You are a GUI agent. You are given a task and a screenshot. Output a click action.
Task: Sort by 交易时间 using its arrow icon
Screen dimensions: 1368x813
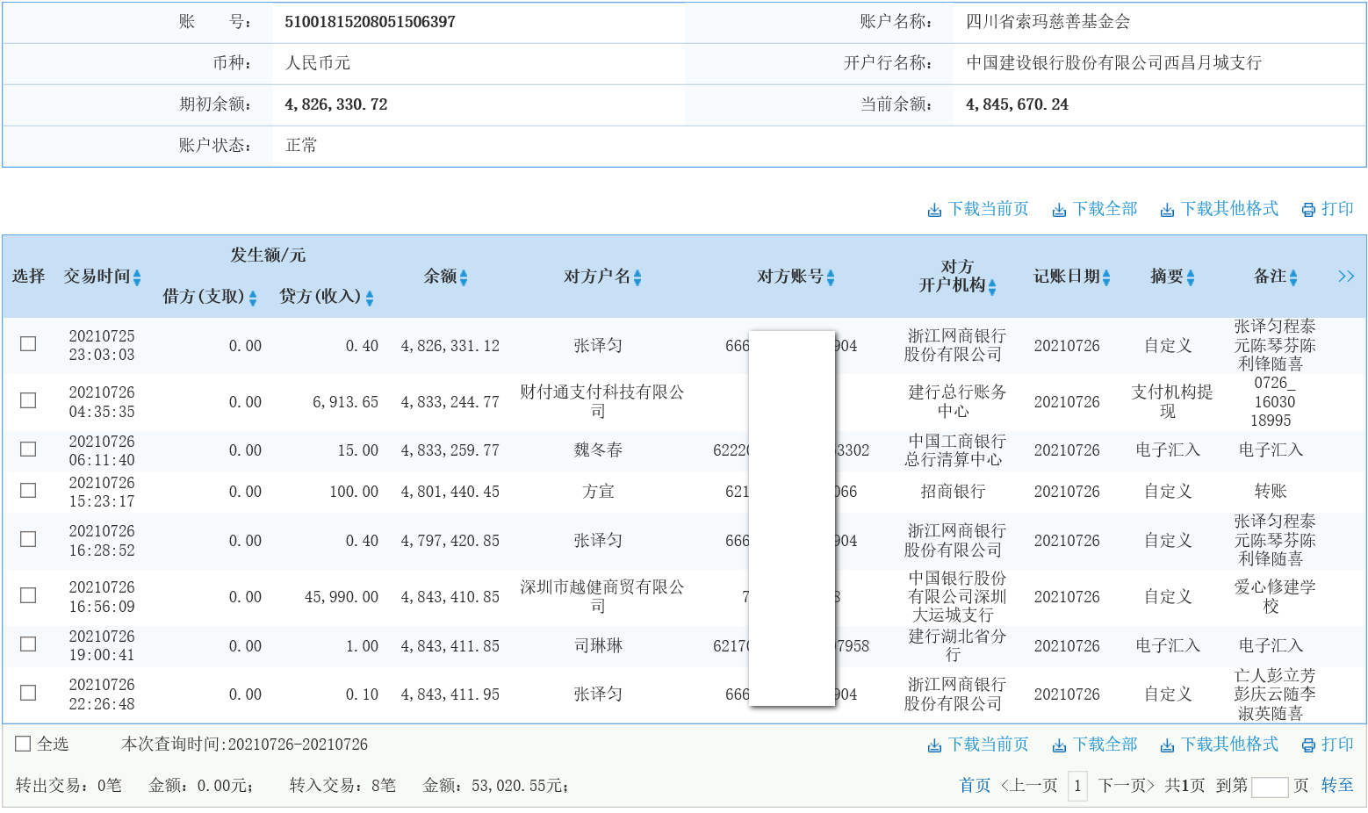pyautogui.click(x=137, y=277)
